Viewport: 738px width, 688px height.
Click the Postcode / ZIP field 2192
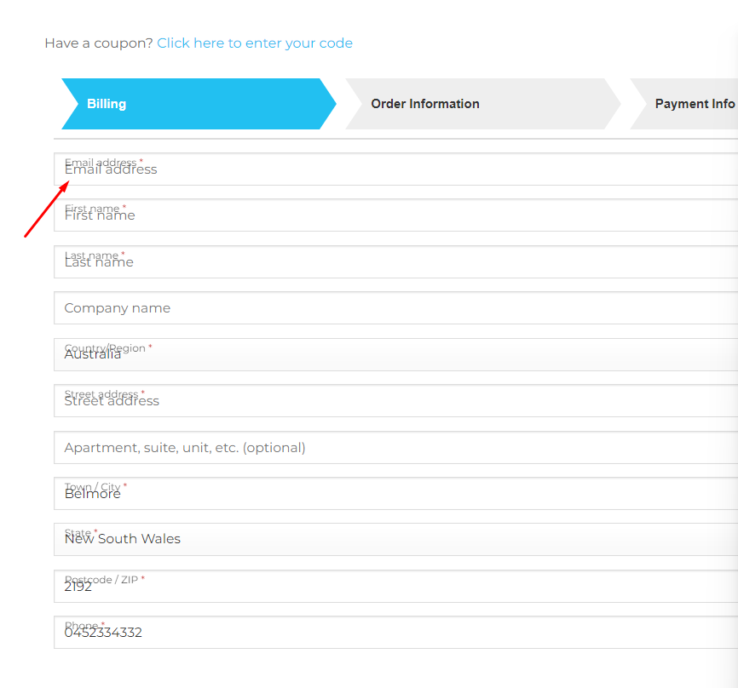tap(395, 586)
